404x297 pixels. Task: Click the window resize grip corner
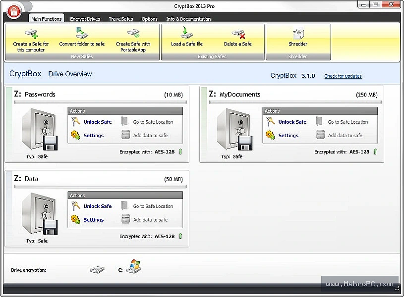[x=397, y=289]
